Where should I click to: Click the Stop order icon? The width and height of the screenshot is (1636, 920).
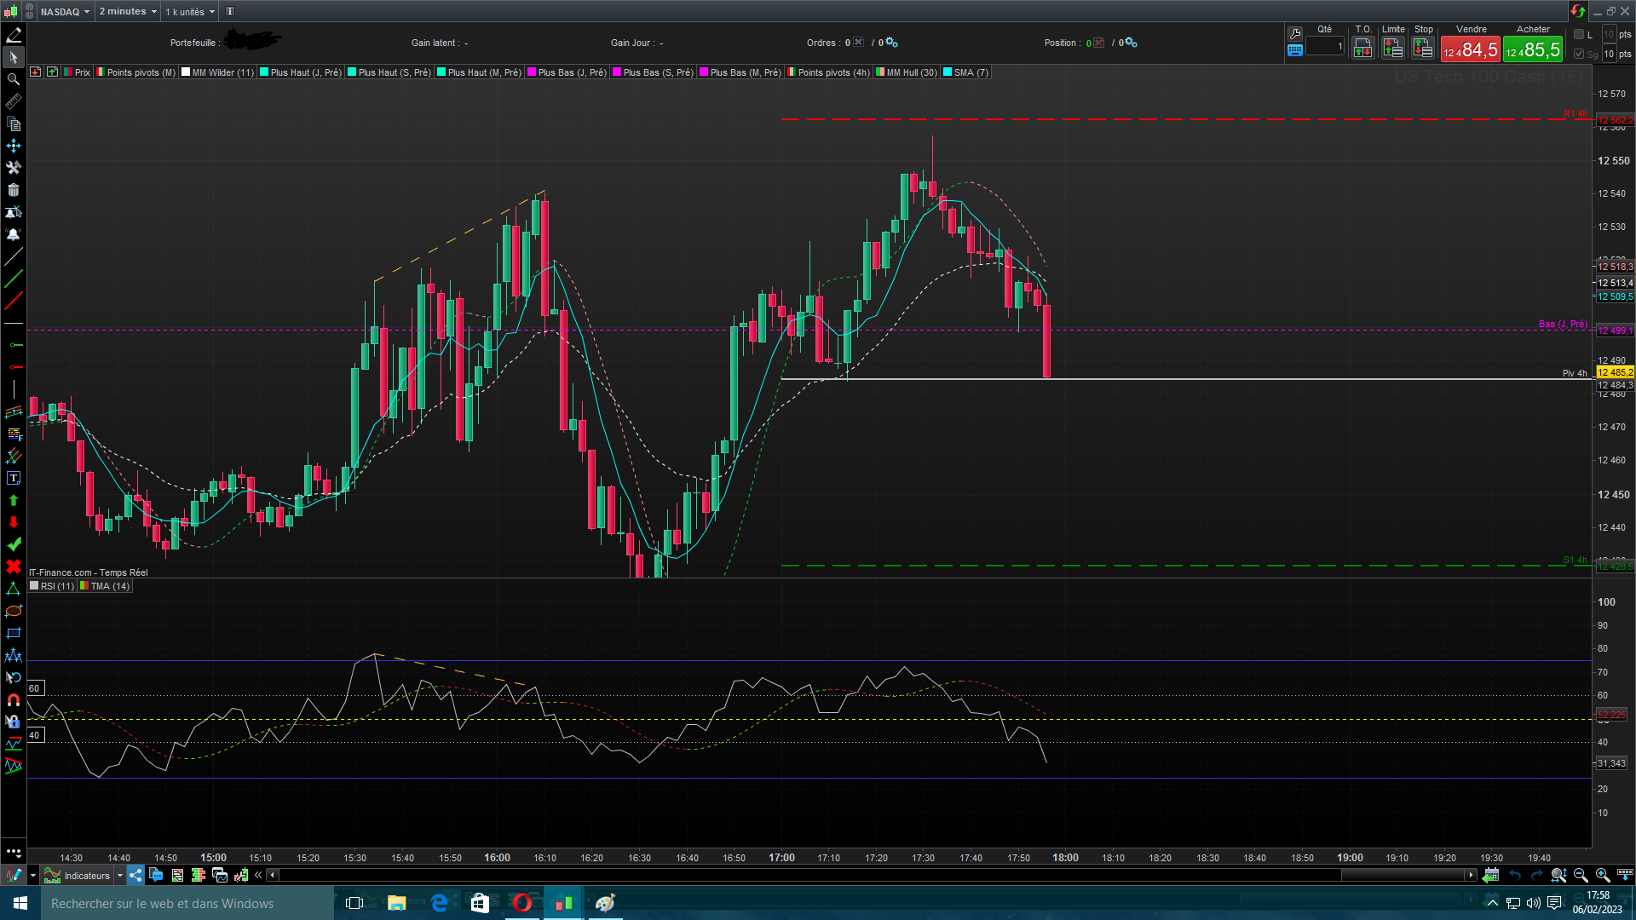pyautogui.click(x=1423, y=49)
